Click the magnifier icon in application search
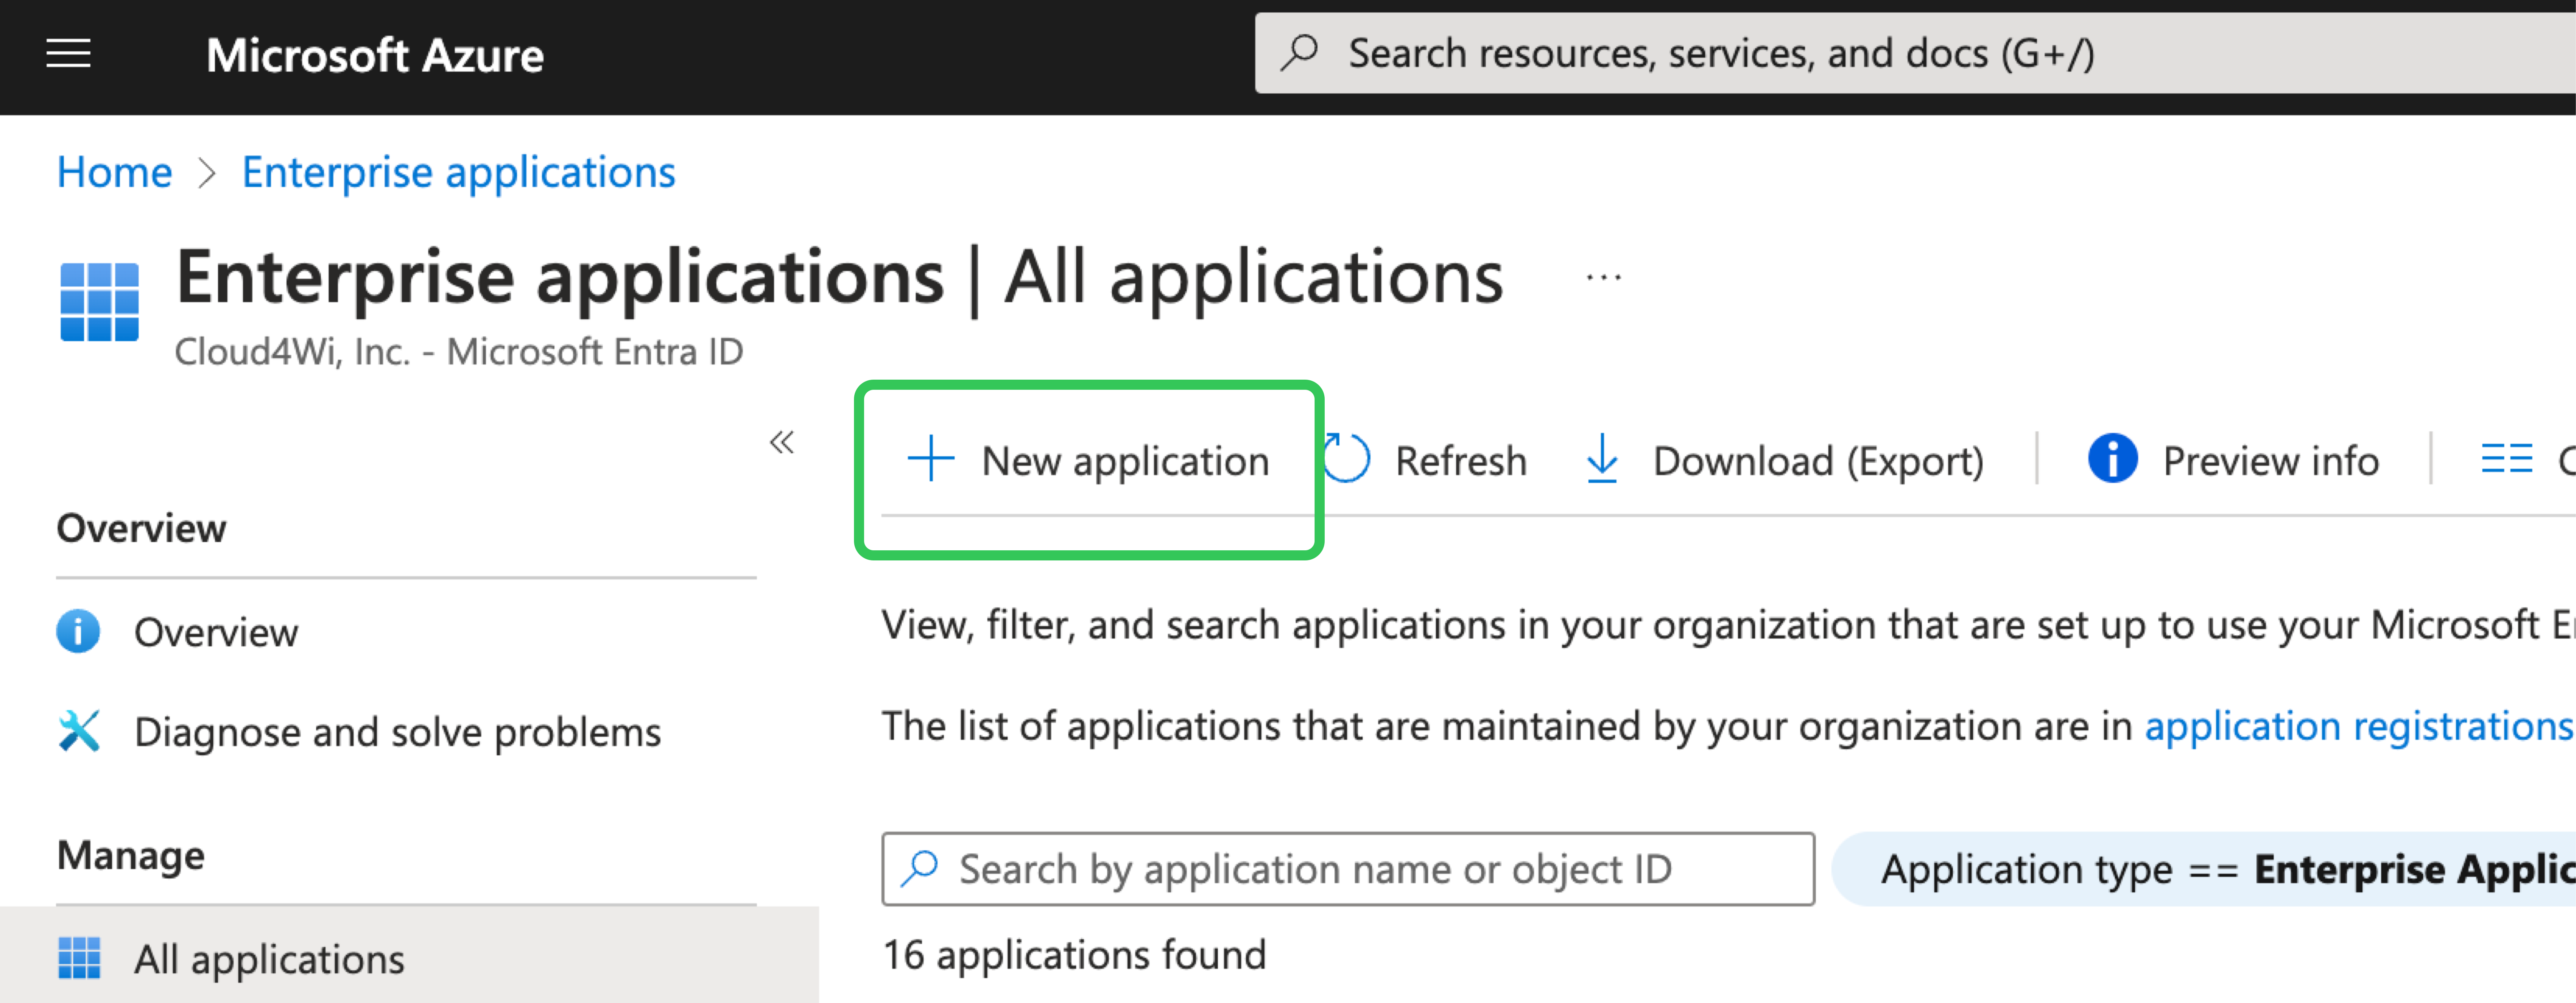2576x1003 pixels. coord(919,869)
